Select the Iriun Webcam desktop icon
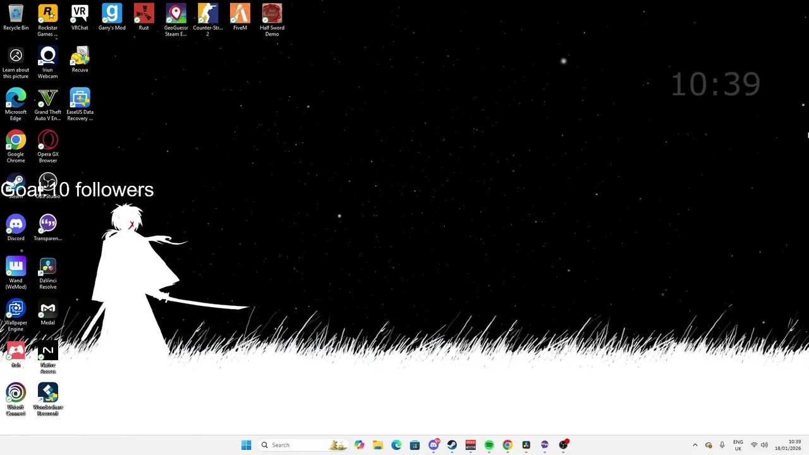 48,63
